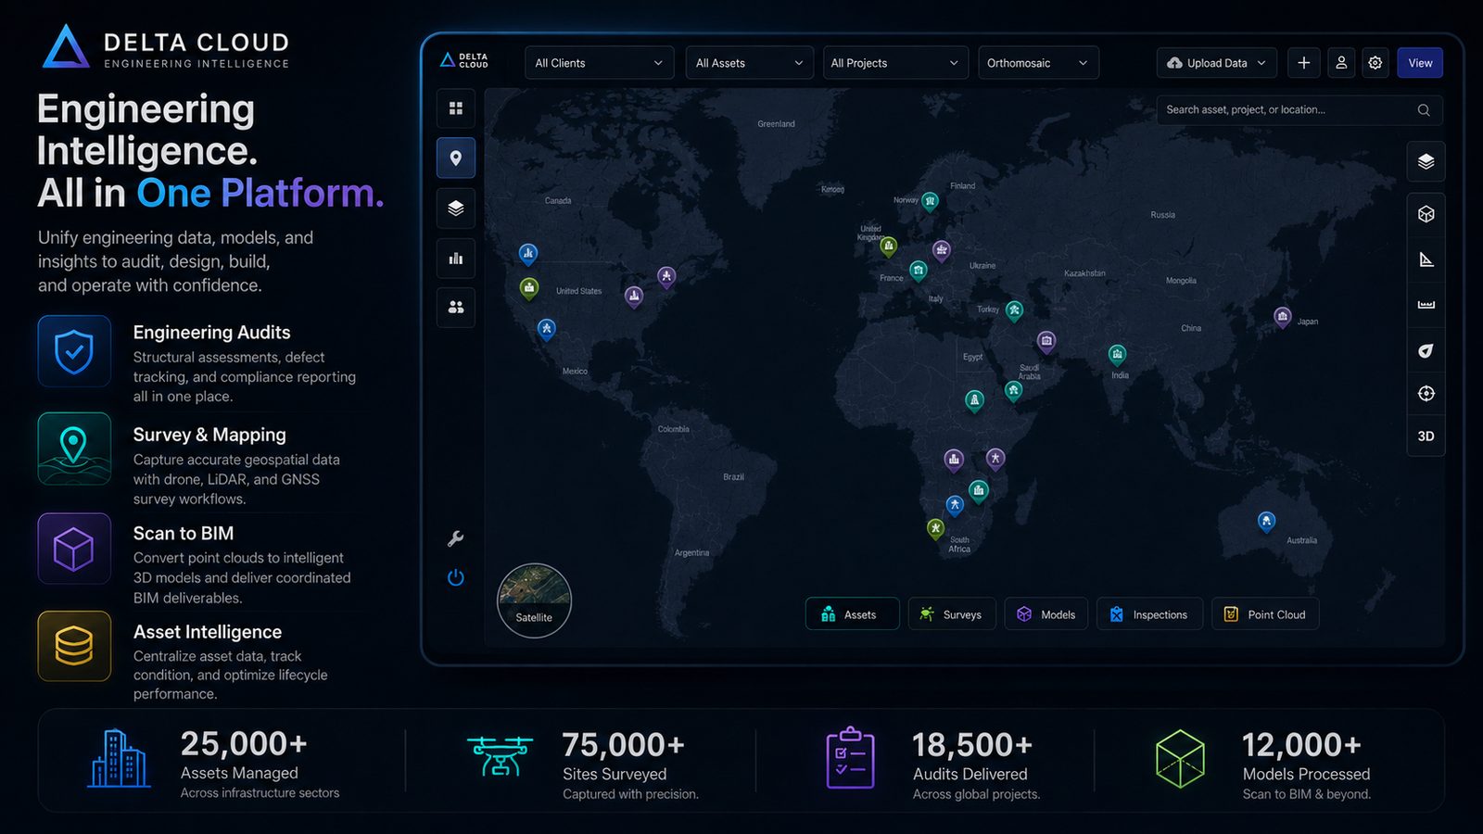Click the buildings icon beside Assets Managed
Screen dimensions: 1483x834
(x=119, y=758)
